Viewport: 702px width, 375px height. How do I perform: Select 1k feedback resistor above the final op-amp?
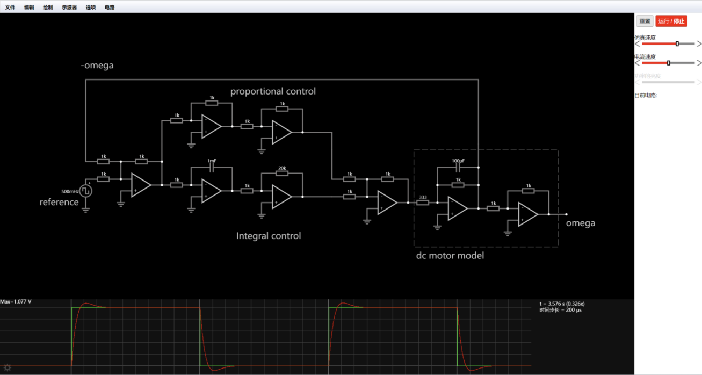point(528,191)
